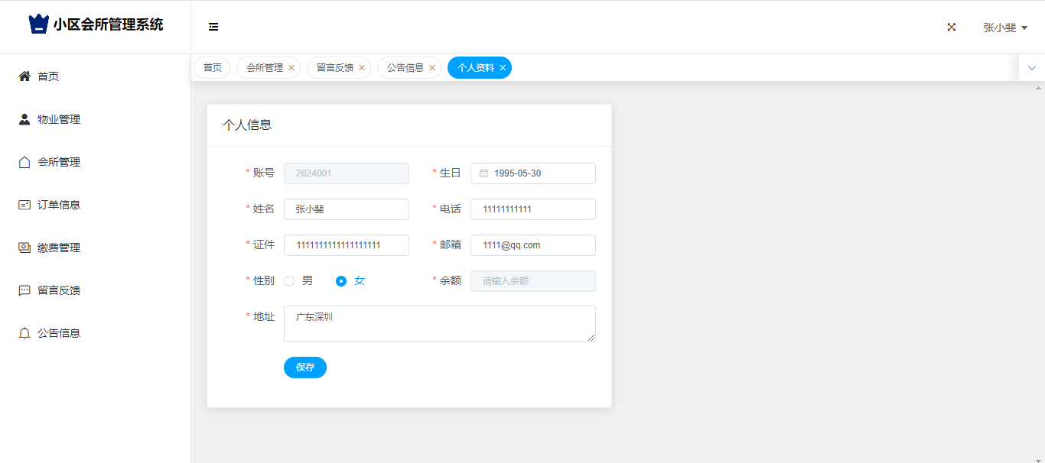
Task: Switch to the 会所管理 tab
Action: coord(264,68)
